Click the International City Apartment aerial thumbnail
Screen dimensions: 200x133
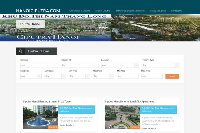point(122,117)
